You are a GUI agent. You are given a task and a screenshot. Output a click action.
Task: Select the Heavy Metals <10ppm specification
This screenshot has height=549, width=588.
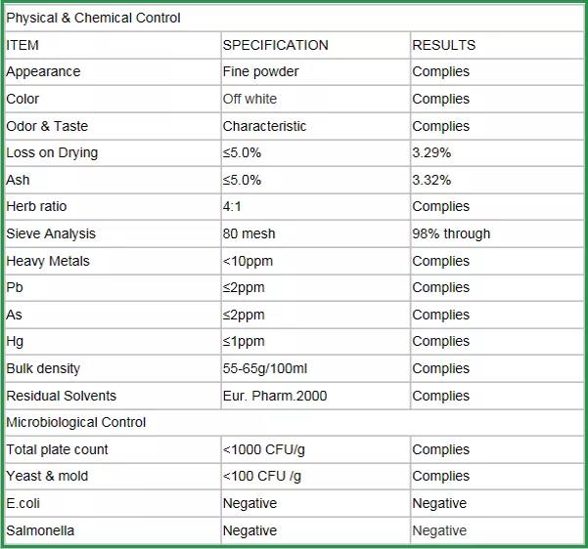(x=249, y=261)
